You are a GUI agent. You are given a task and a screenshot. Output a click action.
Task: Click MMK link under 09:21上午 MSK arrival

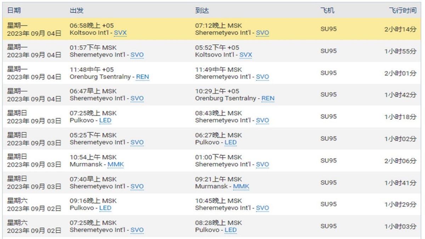[x=241, y=186]
